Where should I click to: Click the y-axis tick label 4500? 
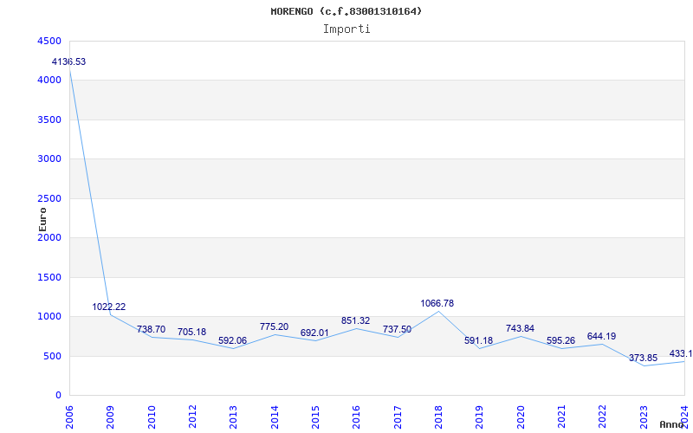click(x=49, y=41)
